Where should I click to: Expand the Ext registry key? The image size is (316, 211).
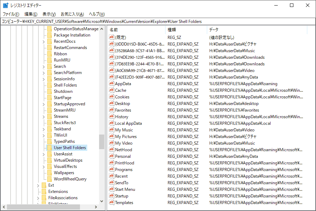coord(38,186)
